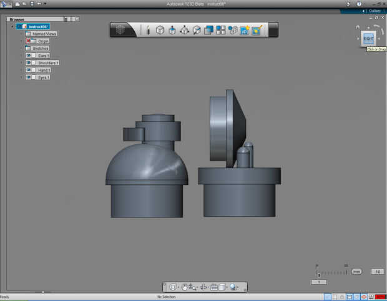The image size is (387, 301).
Task: Expand the Sketches folder in browser tree
Action: click(21, 48)
